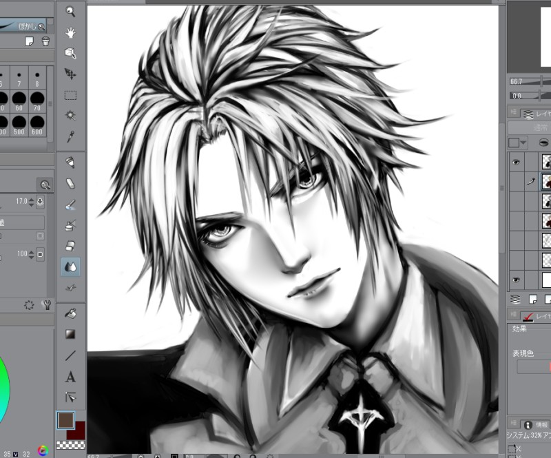Select the Zoom magnifier tool

71,12
